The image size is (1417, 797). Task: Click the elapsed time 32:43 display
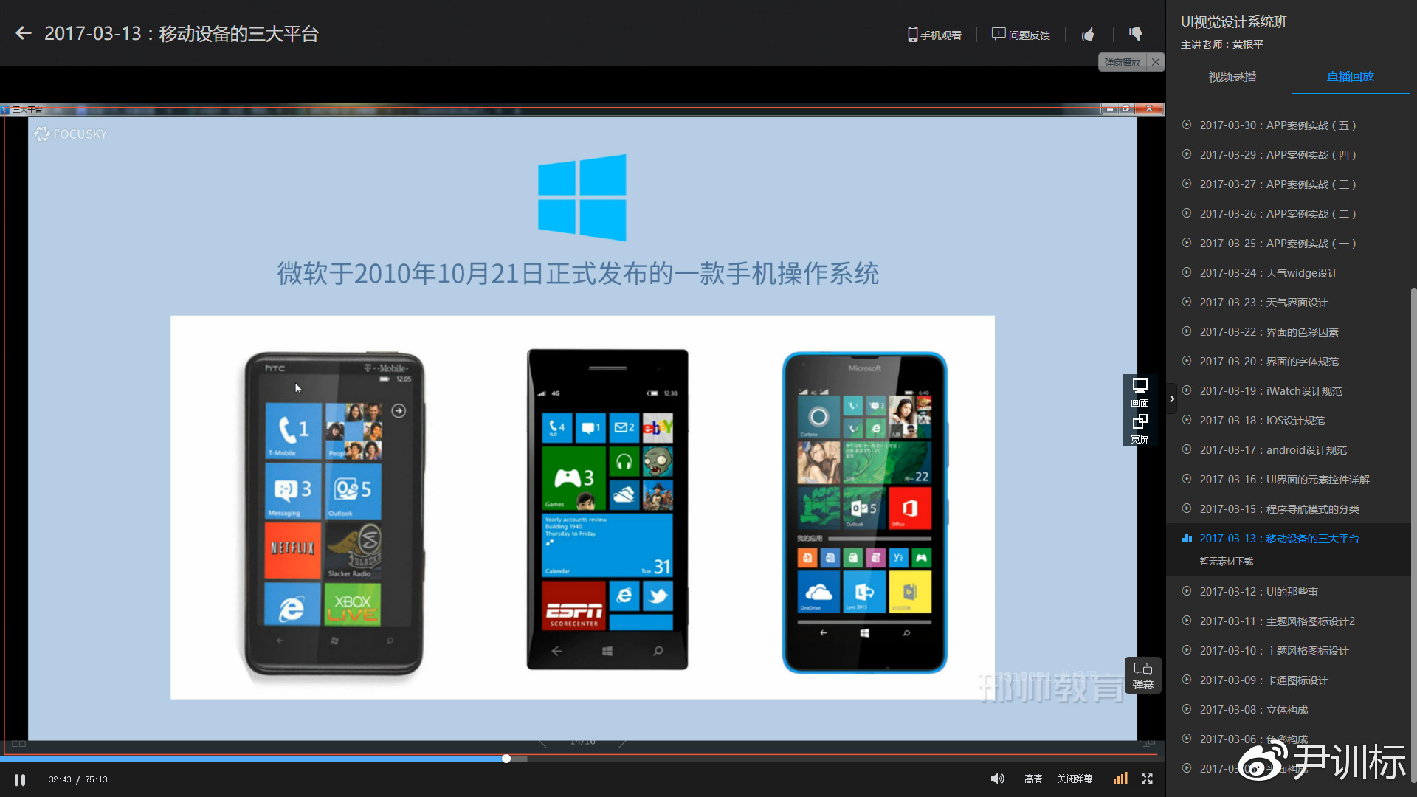61,779
